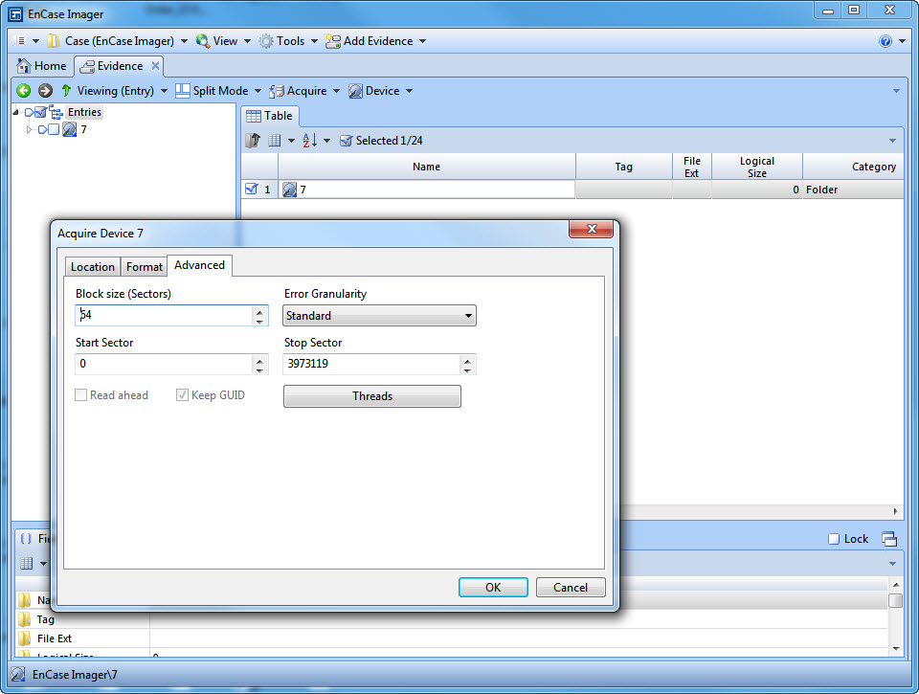Close the Evidence tab with its X
Screen dimensions: 919x694
(156, 66)
